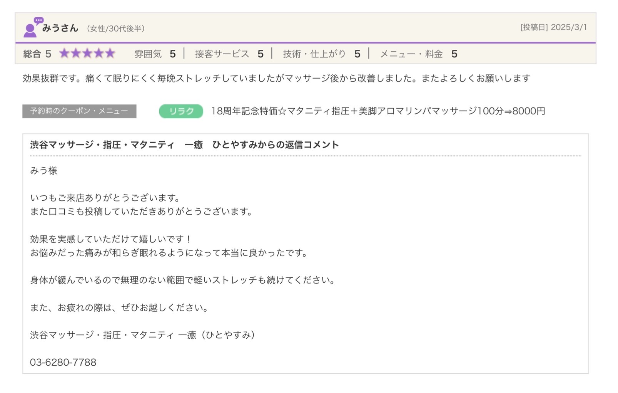Click the 接客サービス 5 rating
Image resolution: width=618 pixels, height=393 pixels.
229,54
